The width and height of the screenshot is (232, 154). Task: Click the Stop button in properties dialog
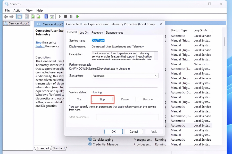pos(102,100)
